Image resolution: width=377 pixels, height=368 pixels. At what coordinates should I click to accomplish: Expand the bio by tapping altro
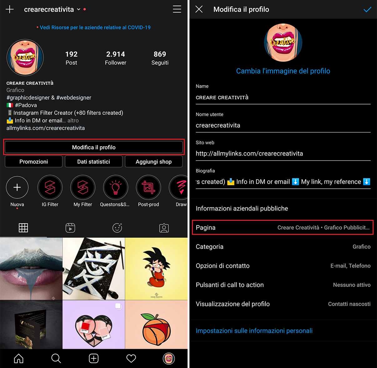tap(73, 120)
